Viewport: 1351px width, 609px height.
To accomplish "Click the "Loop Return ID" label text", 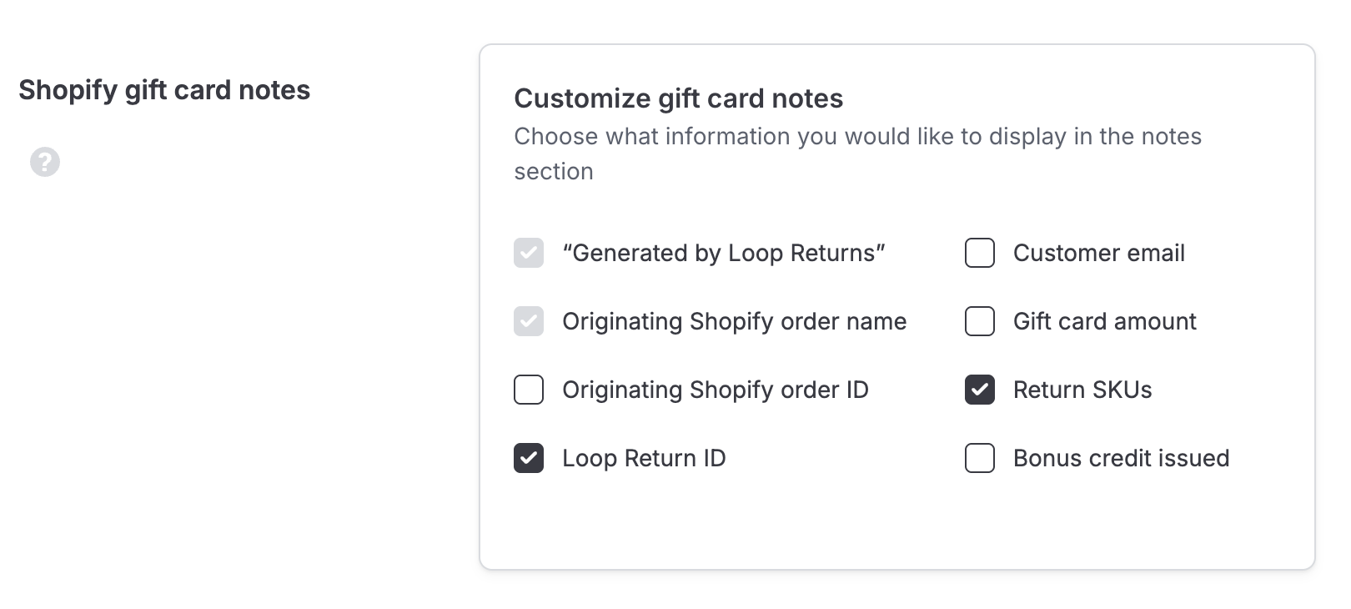I will (644, 458).
